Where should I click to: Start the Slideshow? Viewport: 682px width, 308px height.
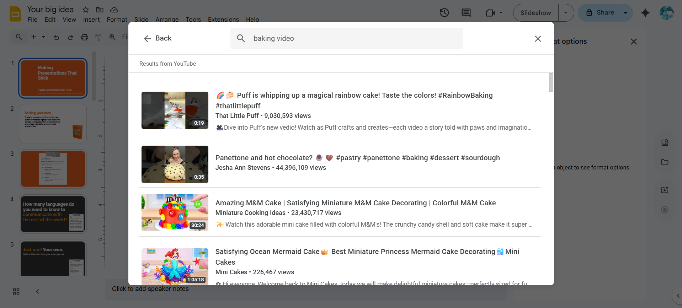tap(536, 13)
